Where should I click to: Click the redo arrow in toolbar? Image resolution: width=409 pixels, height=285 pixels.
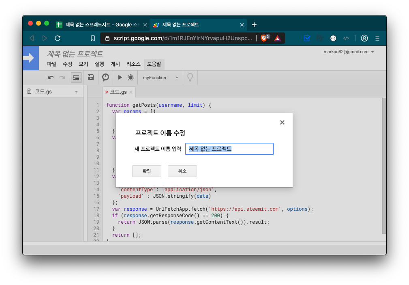[62, 78]
